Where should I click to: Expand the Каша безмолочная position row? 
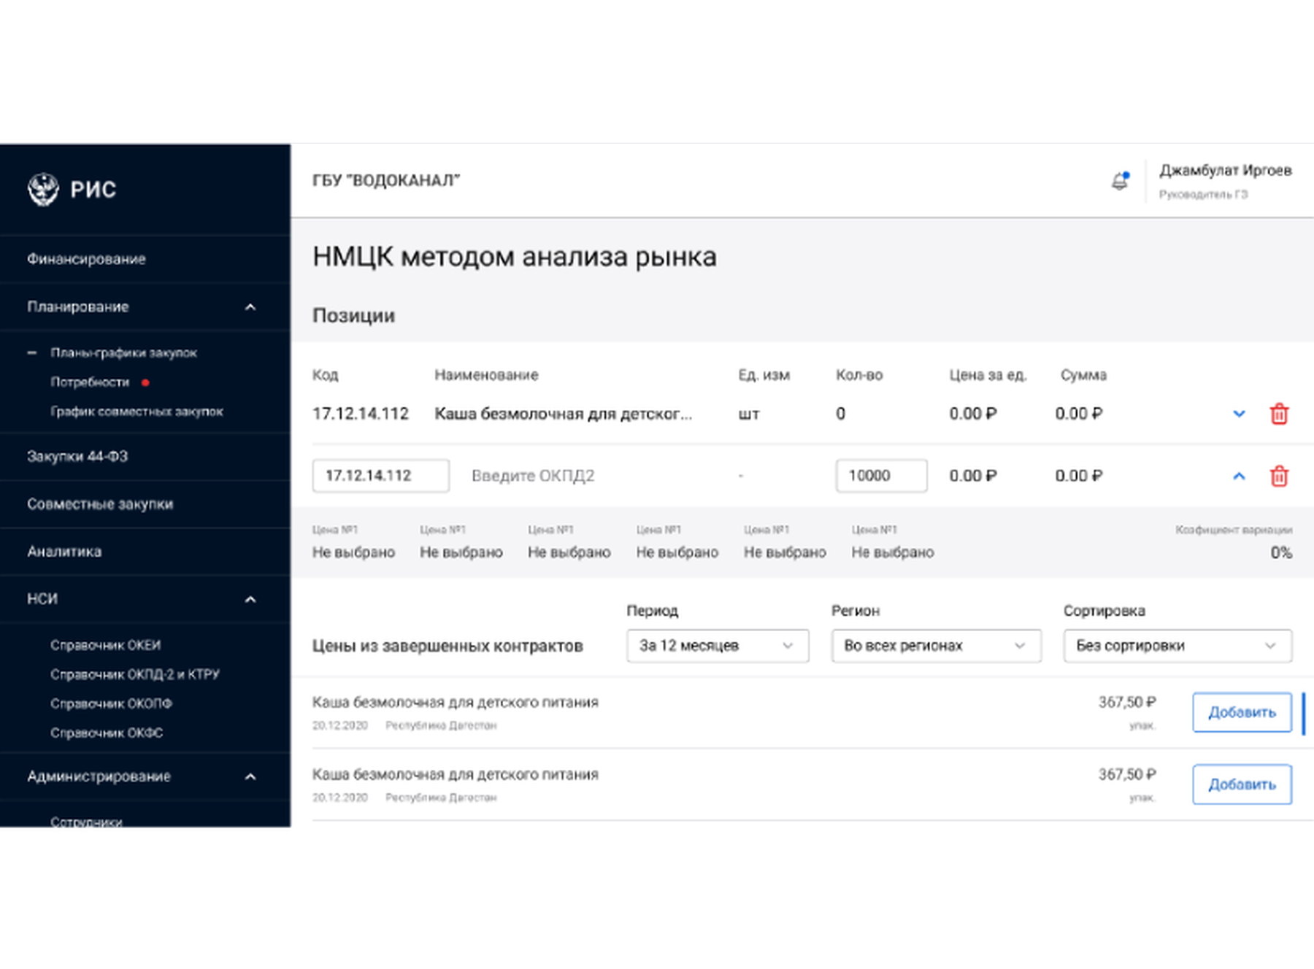pyautogui.click(x=1239, y=414)
